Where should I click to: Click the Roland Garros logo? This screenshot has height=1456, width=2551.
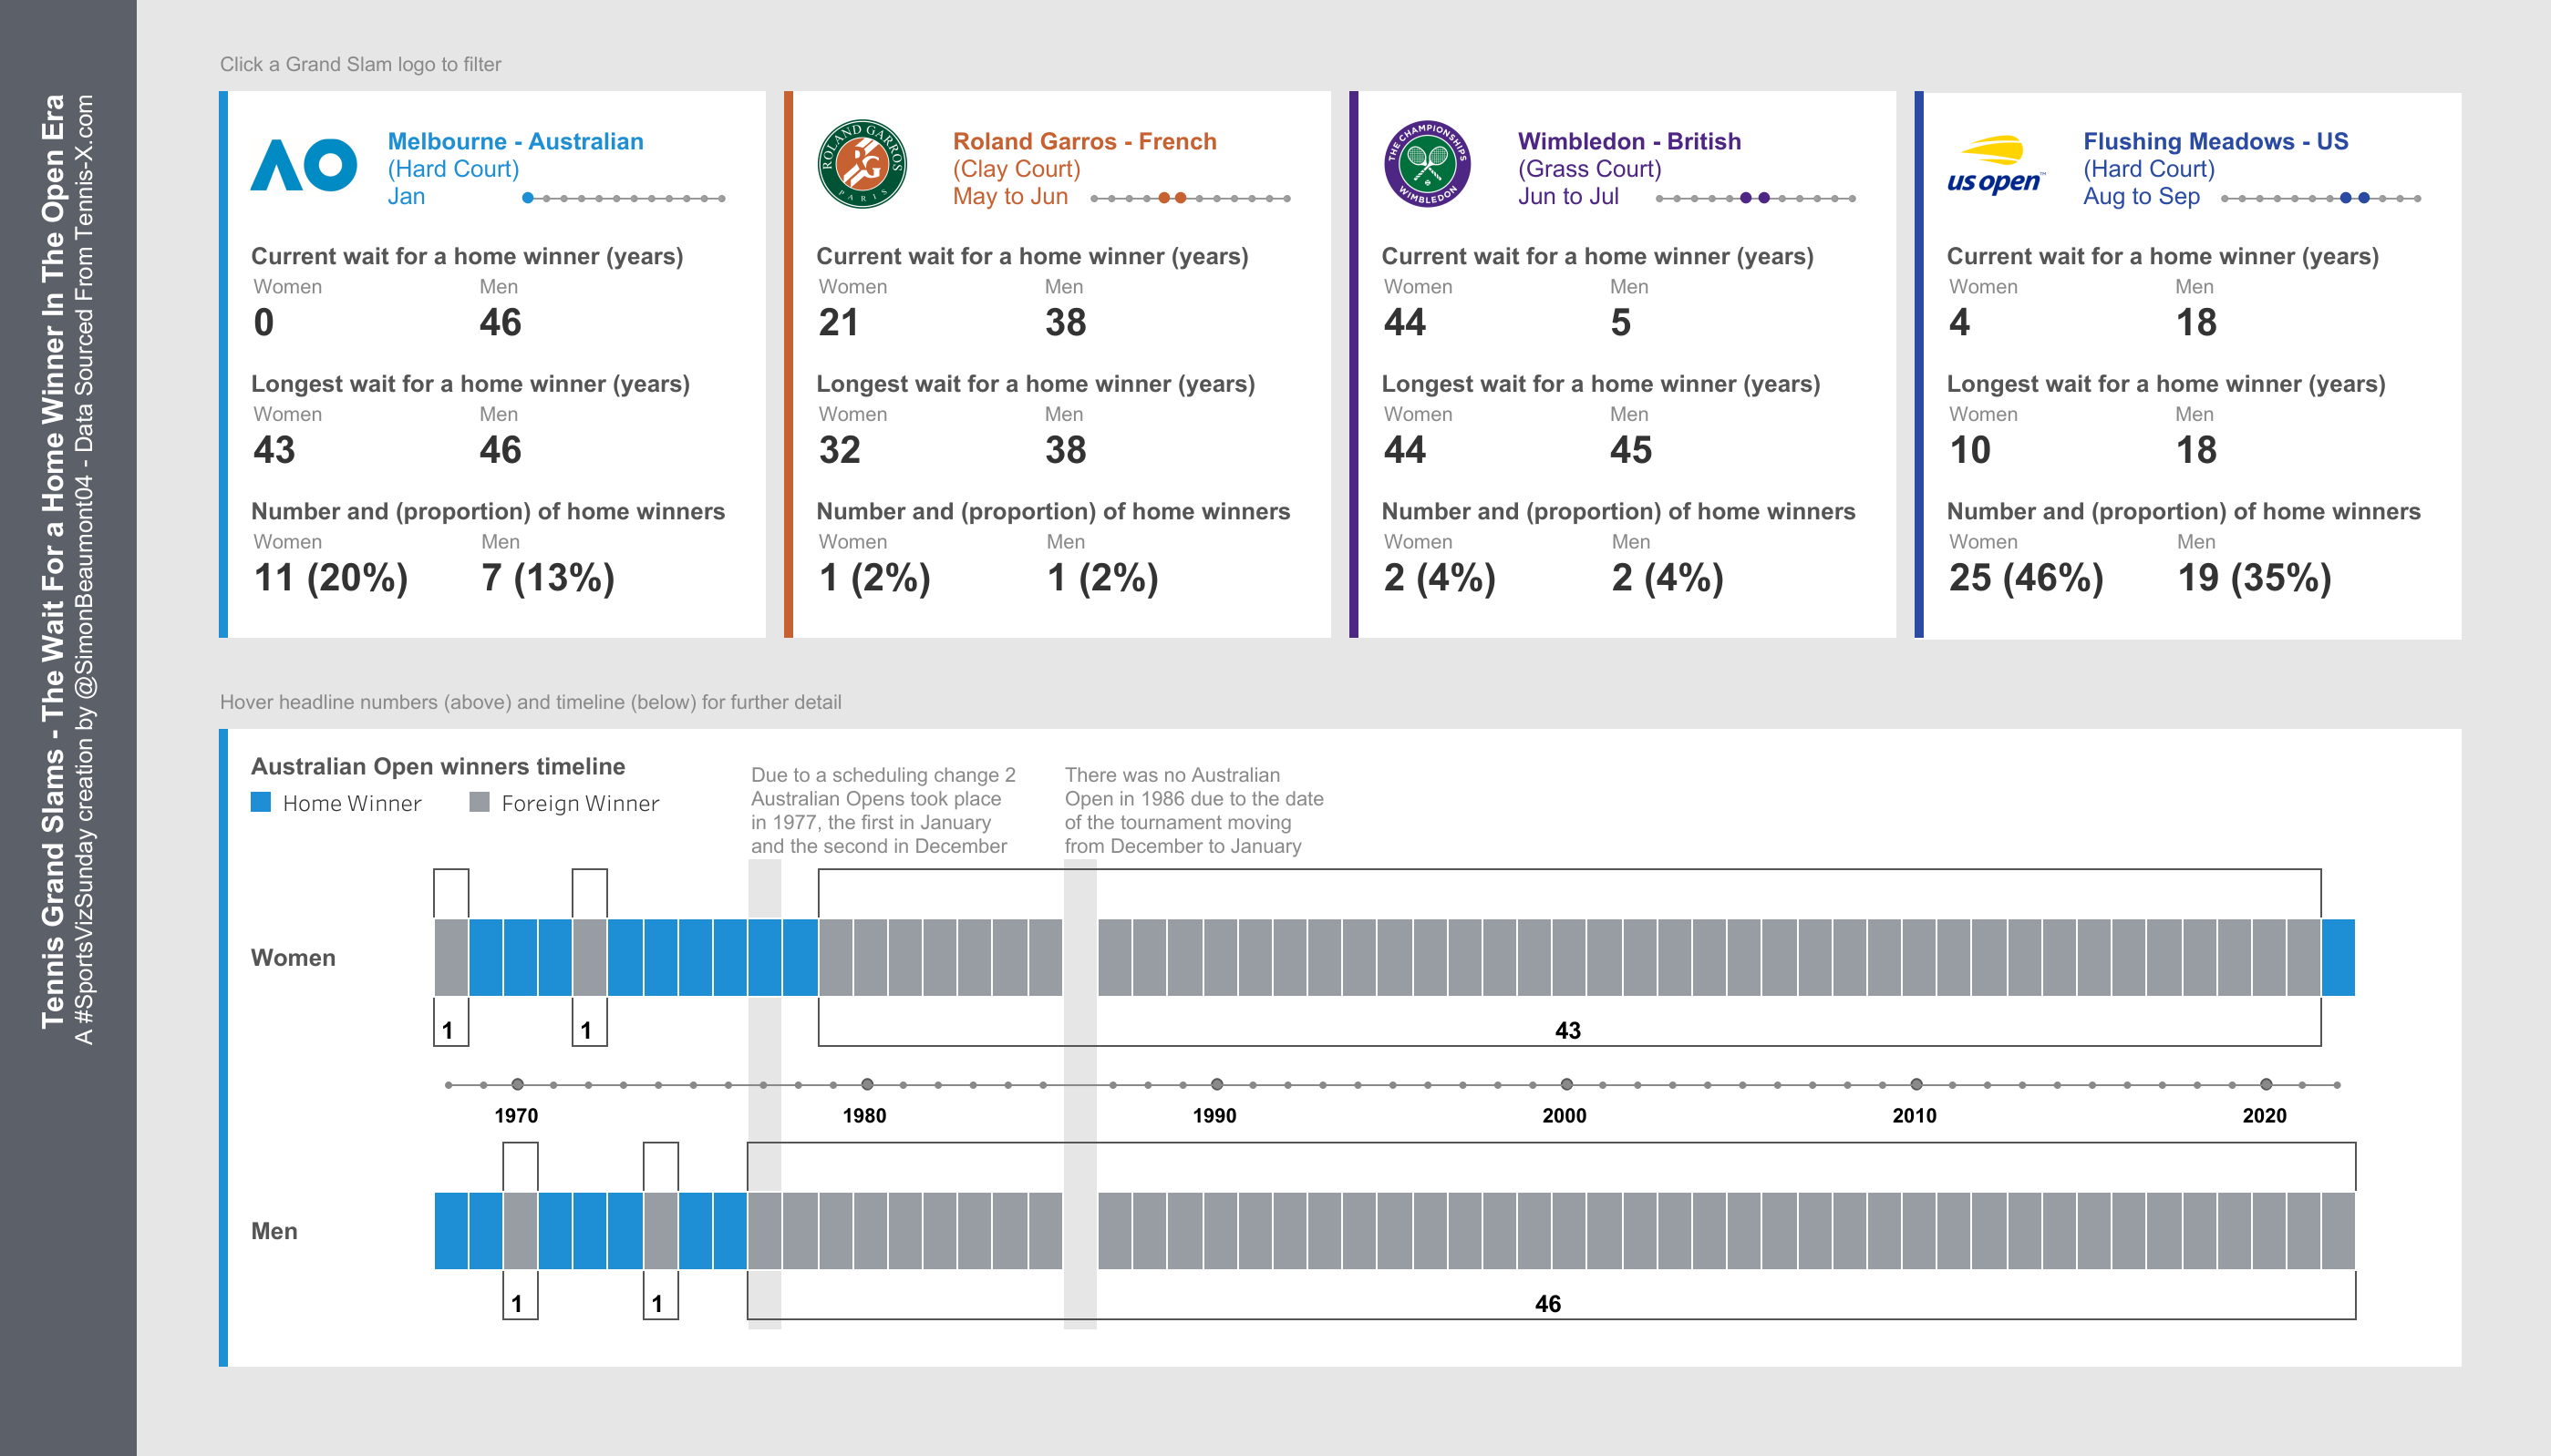pos(862,165)
